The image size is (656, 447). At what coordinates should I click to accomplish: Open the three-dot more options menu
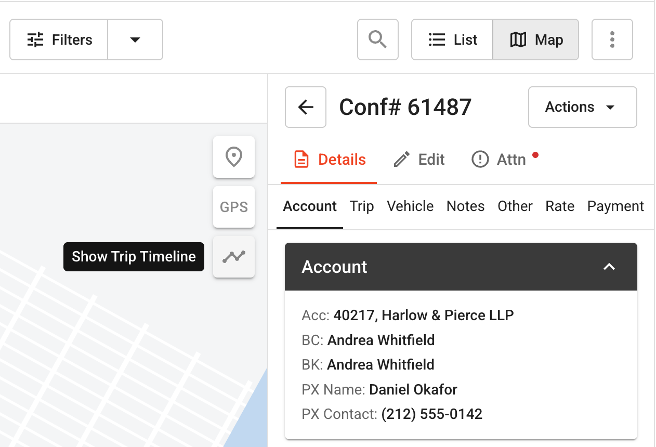(612, 40)
